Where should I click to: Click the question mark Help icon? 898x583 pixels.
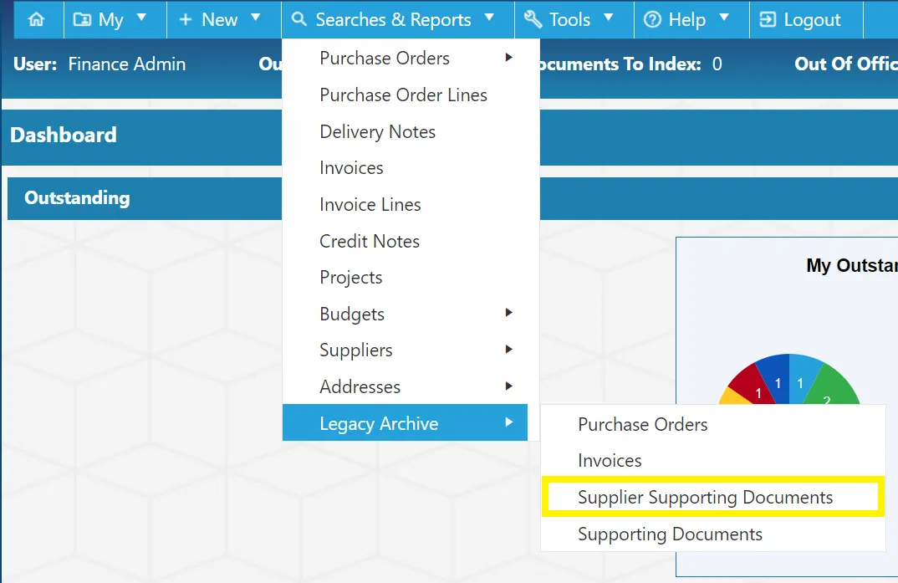(x=652, y=19)
